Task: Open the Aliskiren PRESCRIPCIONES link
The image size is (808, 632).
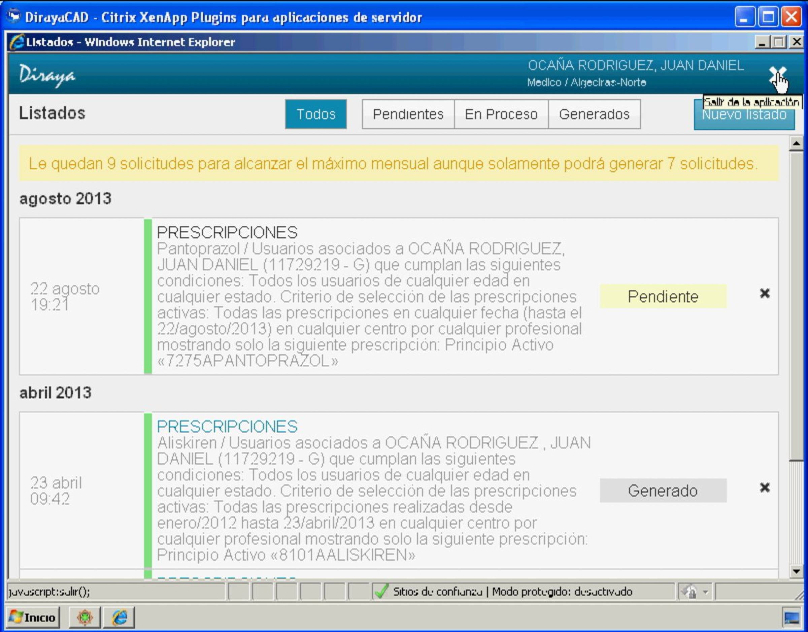Action: 227,427
